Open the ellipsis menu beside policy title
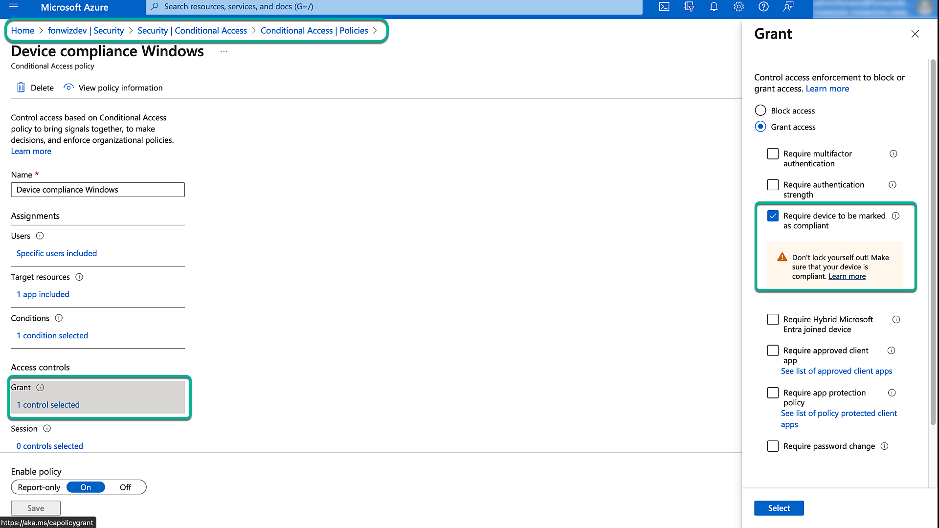This screenshot has width=939, height=528. (x=224, y=51)
